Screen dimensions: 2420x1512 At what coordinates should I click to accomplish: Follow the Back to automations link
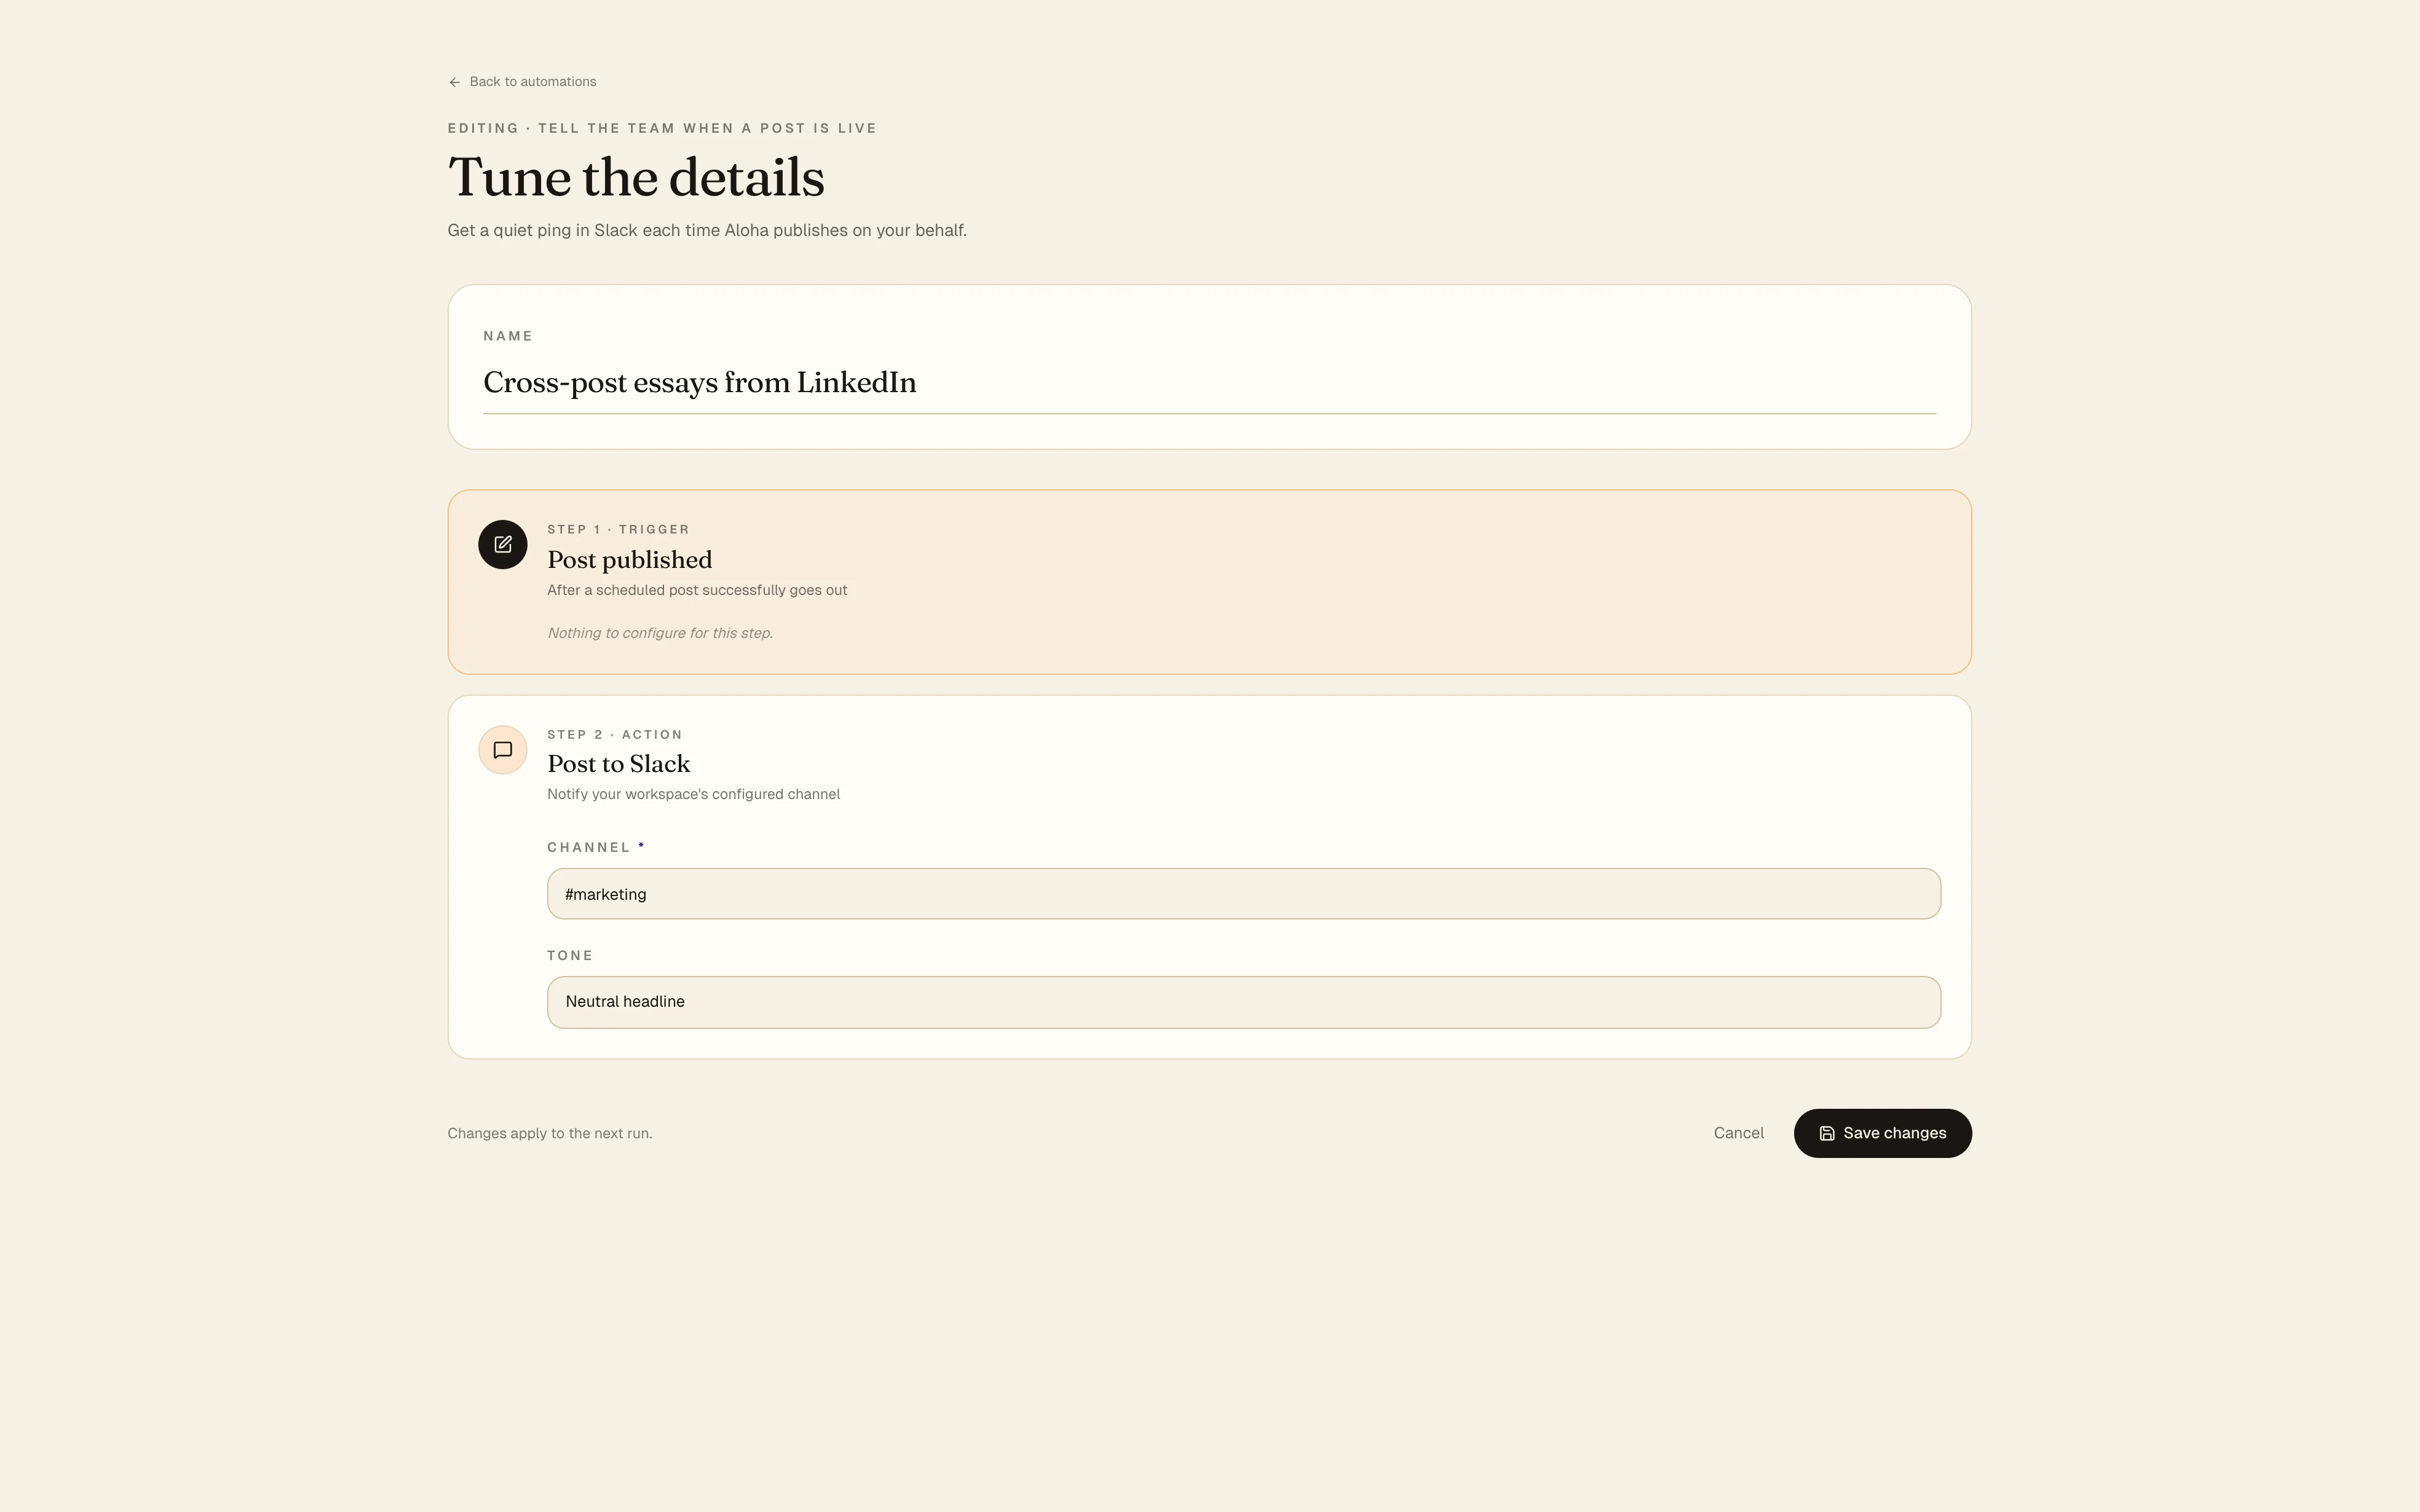click(532, 81)
